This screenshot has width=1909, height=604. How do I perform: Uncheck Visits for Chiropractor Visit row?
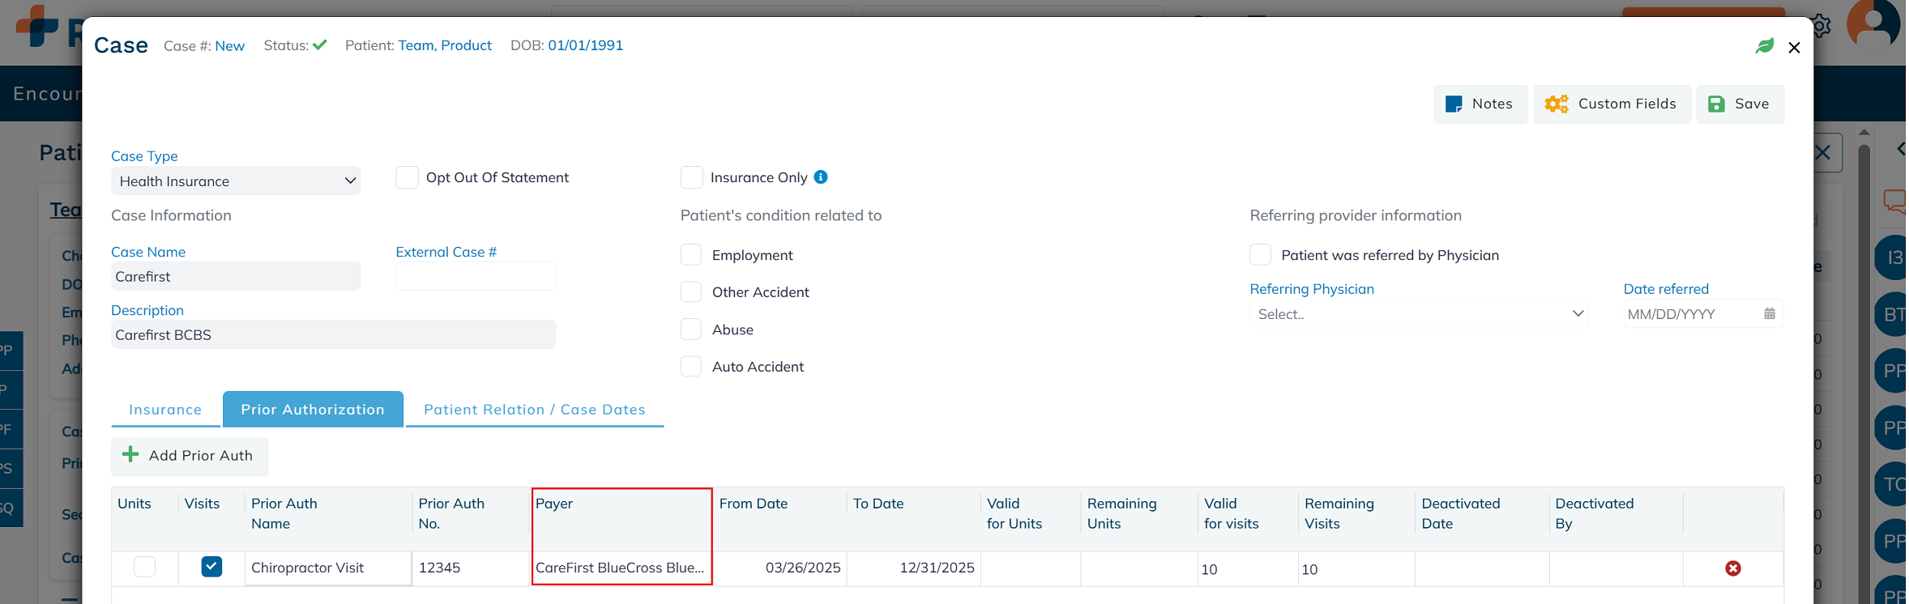[211, 567]
